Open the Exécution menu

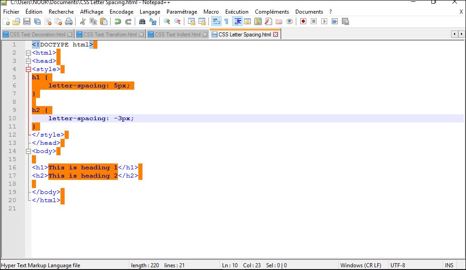click(x=237, y=11)
